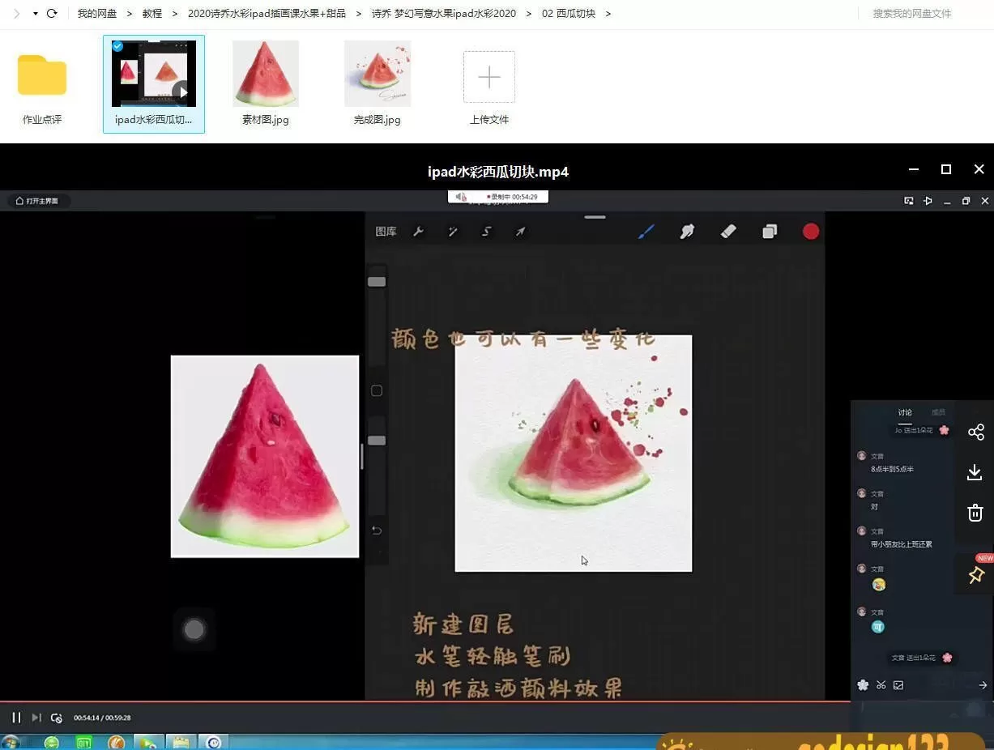Screen dimensions: 994x750
Task: Open the red active color swatch
Action: [x=810, y=232]
